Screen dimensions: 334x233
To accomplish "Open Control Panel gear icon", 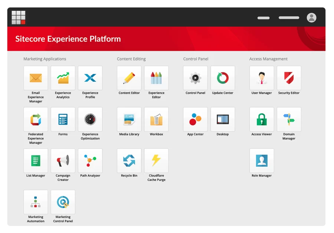I will pos(195,78).
